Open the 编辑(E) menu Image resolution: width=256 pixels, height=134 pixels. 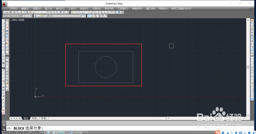(25, 9)
